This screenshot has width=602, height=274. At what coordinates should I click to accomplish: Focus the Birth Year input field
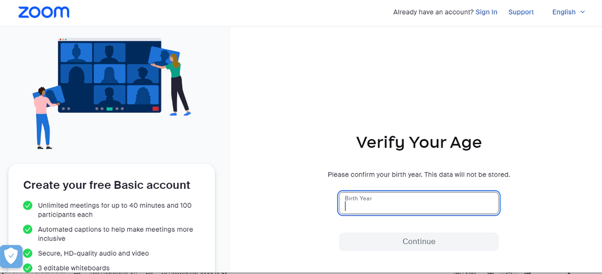click(419, 203)
